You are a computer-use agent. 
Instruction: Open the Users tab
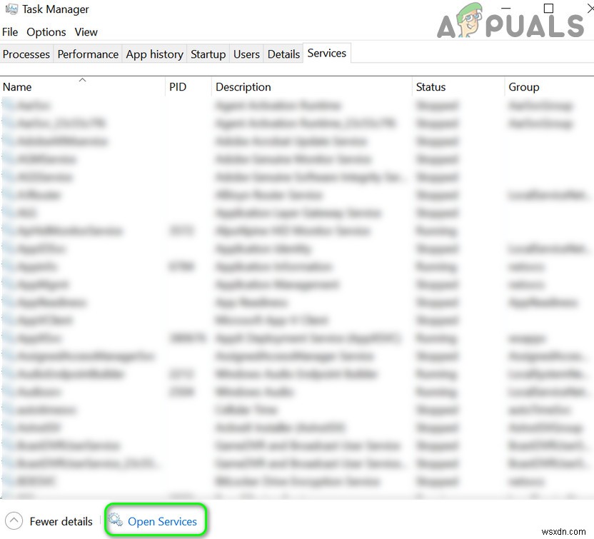(x=246, y=54)
